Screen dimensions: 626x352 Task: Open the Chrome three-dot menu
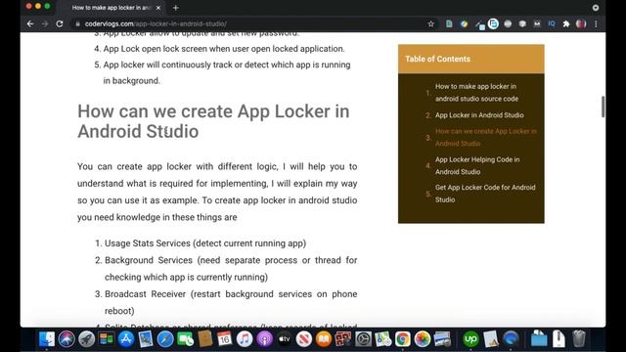click(596, 23)
